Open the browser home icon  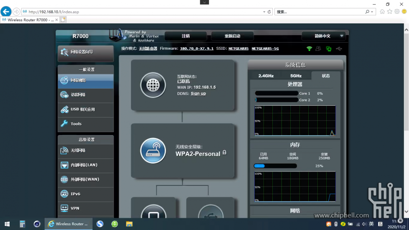pos(382,12)
